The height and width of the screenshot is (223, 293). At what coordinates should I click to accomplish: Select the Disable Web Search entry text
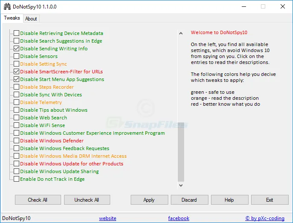(44, 118)
